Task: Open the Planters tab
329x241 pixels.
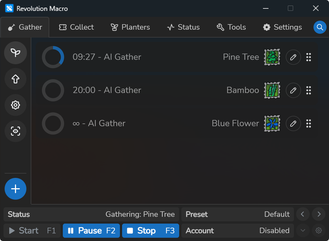Action: [x=130, y=27]
